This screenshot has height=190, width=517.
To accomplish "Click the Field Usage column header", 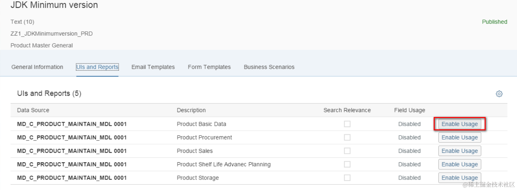I will pyautogui.click(x=409, y=110).
